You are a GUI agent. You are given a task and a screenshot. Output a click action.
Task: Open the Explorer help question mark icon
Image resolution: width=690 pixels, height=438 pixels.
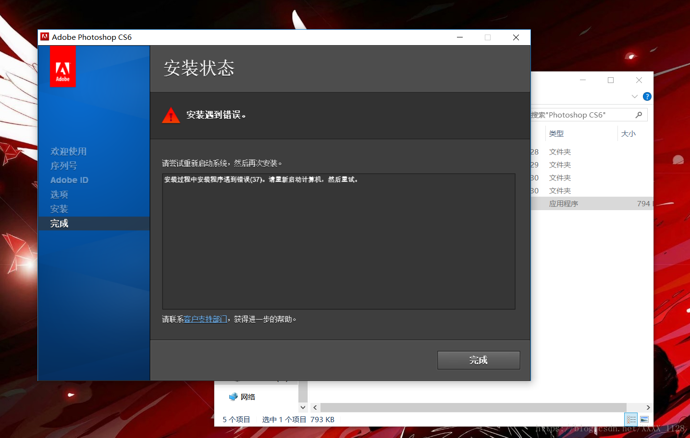click(x=647, y=96)
